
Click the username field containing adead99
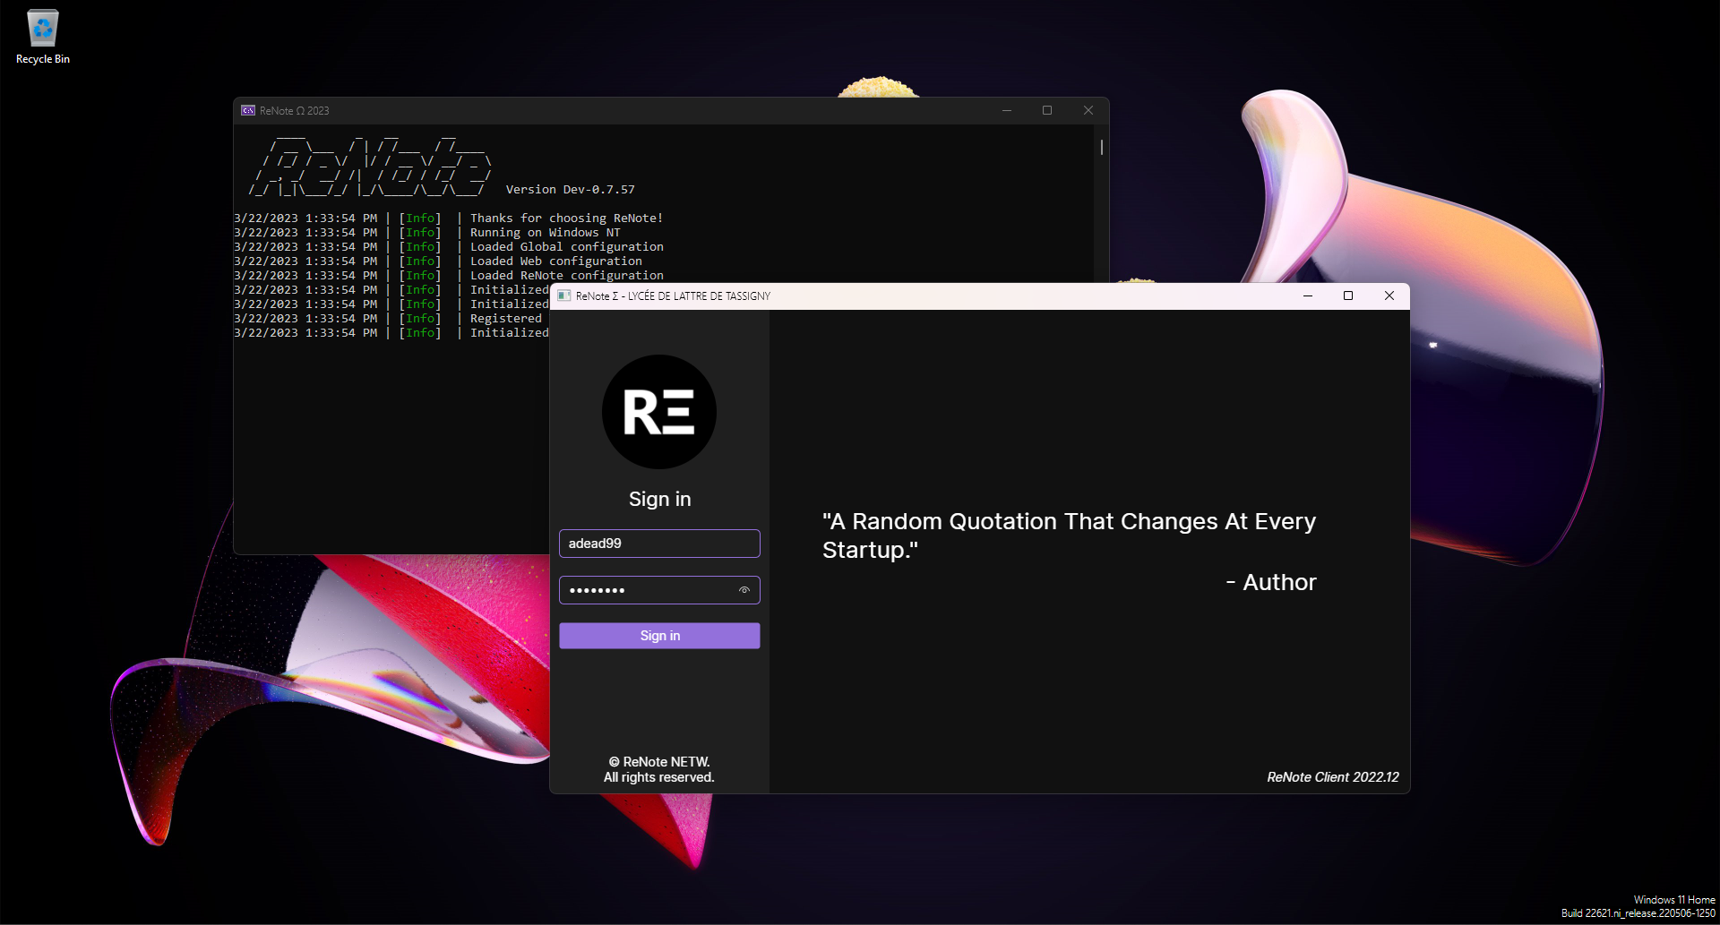pyautogui.click(x=659, y=544)
